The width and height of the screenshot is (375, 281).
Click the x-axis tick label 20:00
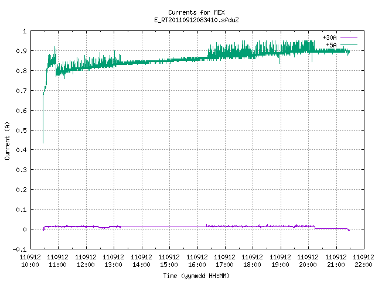[x=308, y=265]
